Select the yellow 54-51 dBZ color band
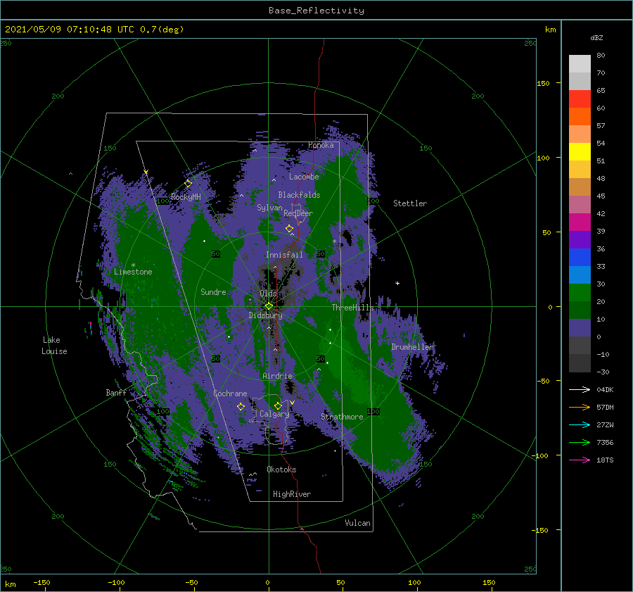 [580, 152]
